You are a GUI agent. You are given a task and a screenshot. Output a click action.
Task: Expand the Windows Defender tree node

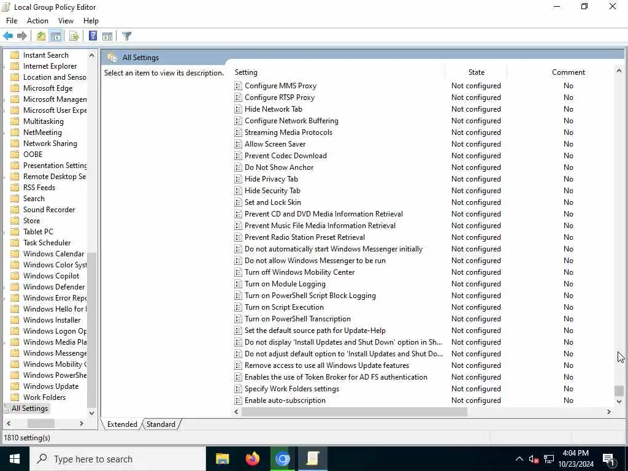(x=5, y=287)
